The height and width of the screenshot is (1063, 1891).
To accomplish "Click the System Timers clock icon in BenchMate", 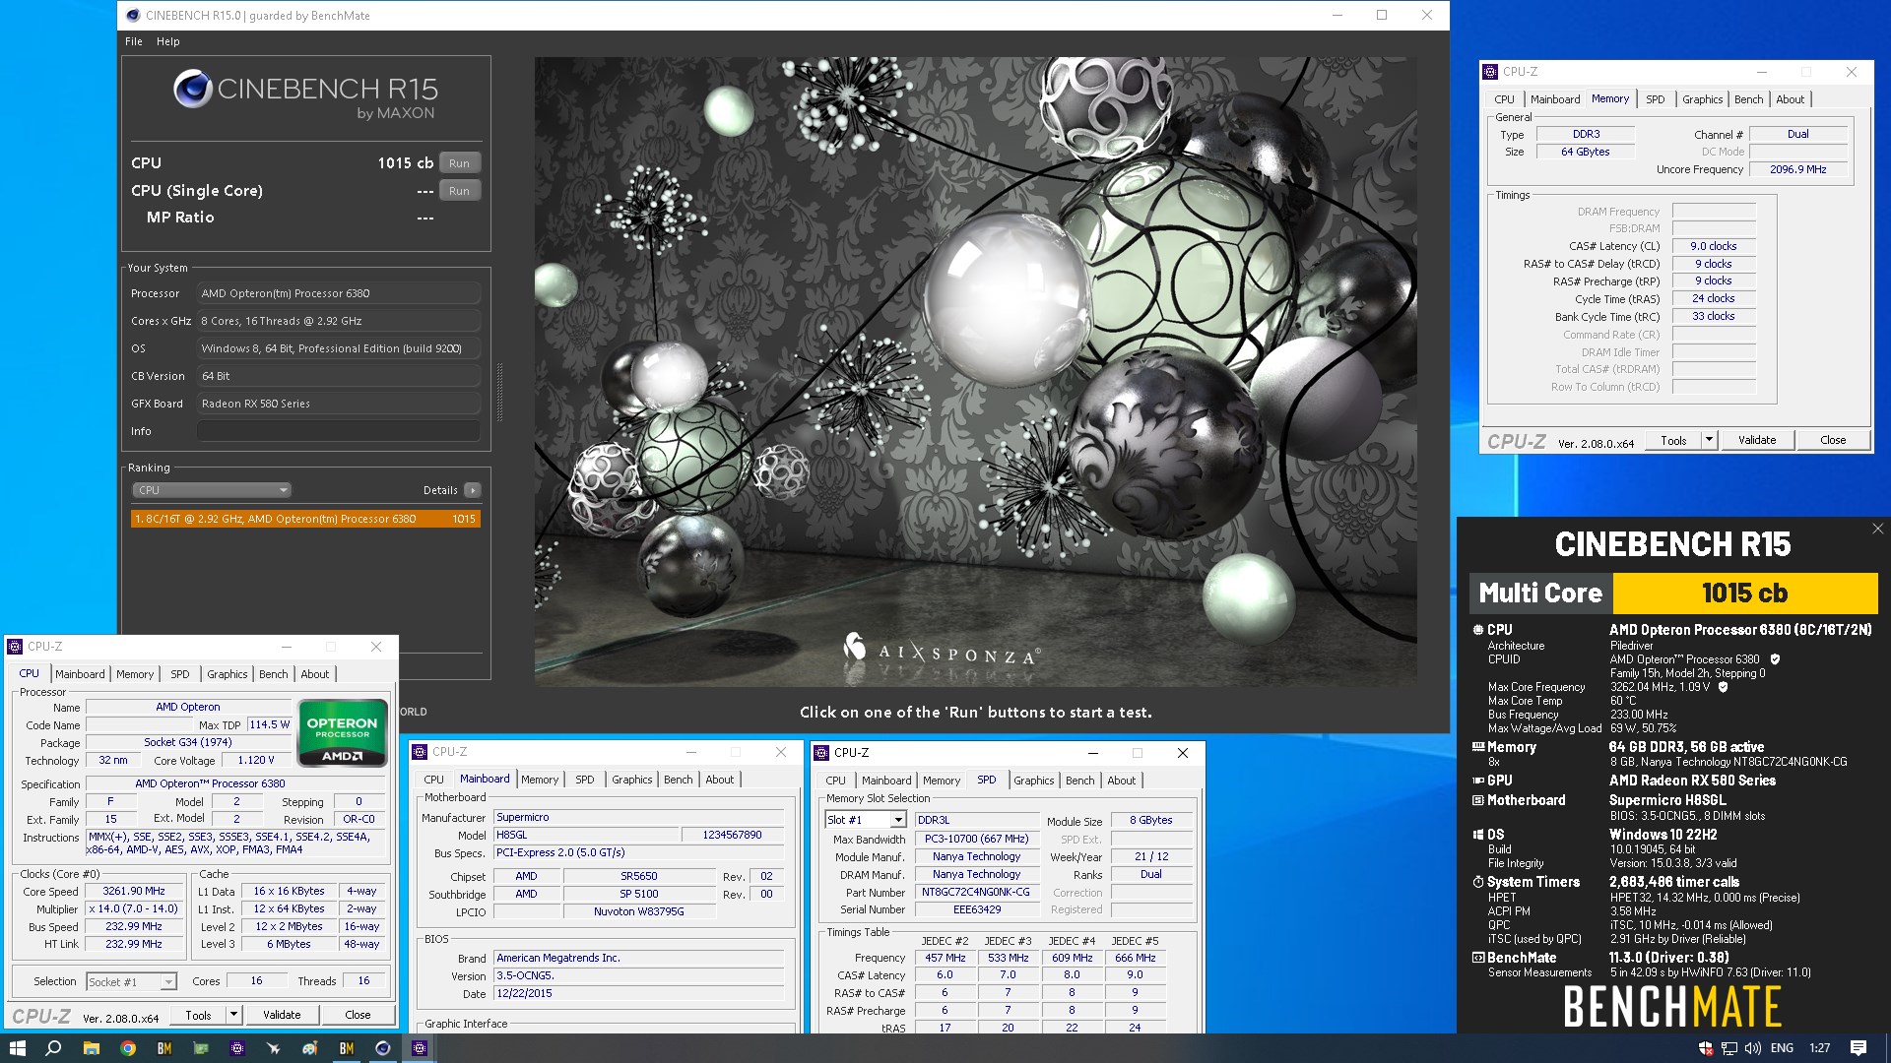I will [1477, 882].
